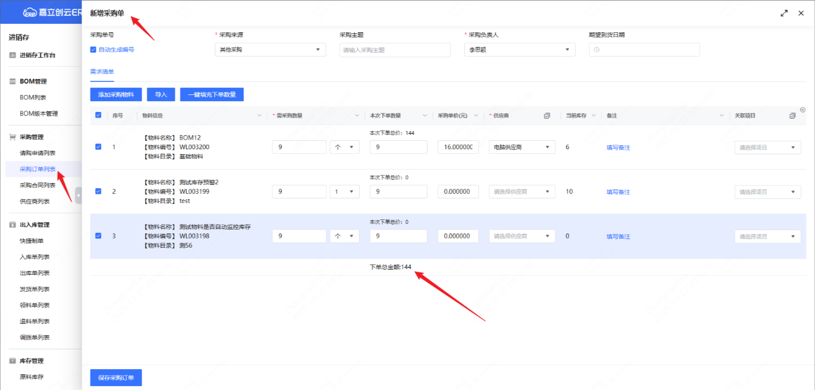
Task: Click the 添加采购物料 button
Action: tap(116, 94)
